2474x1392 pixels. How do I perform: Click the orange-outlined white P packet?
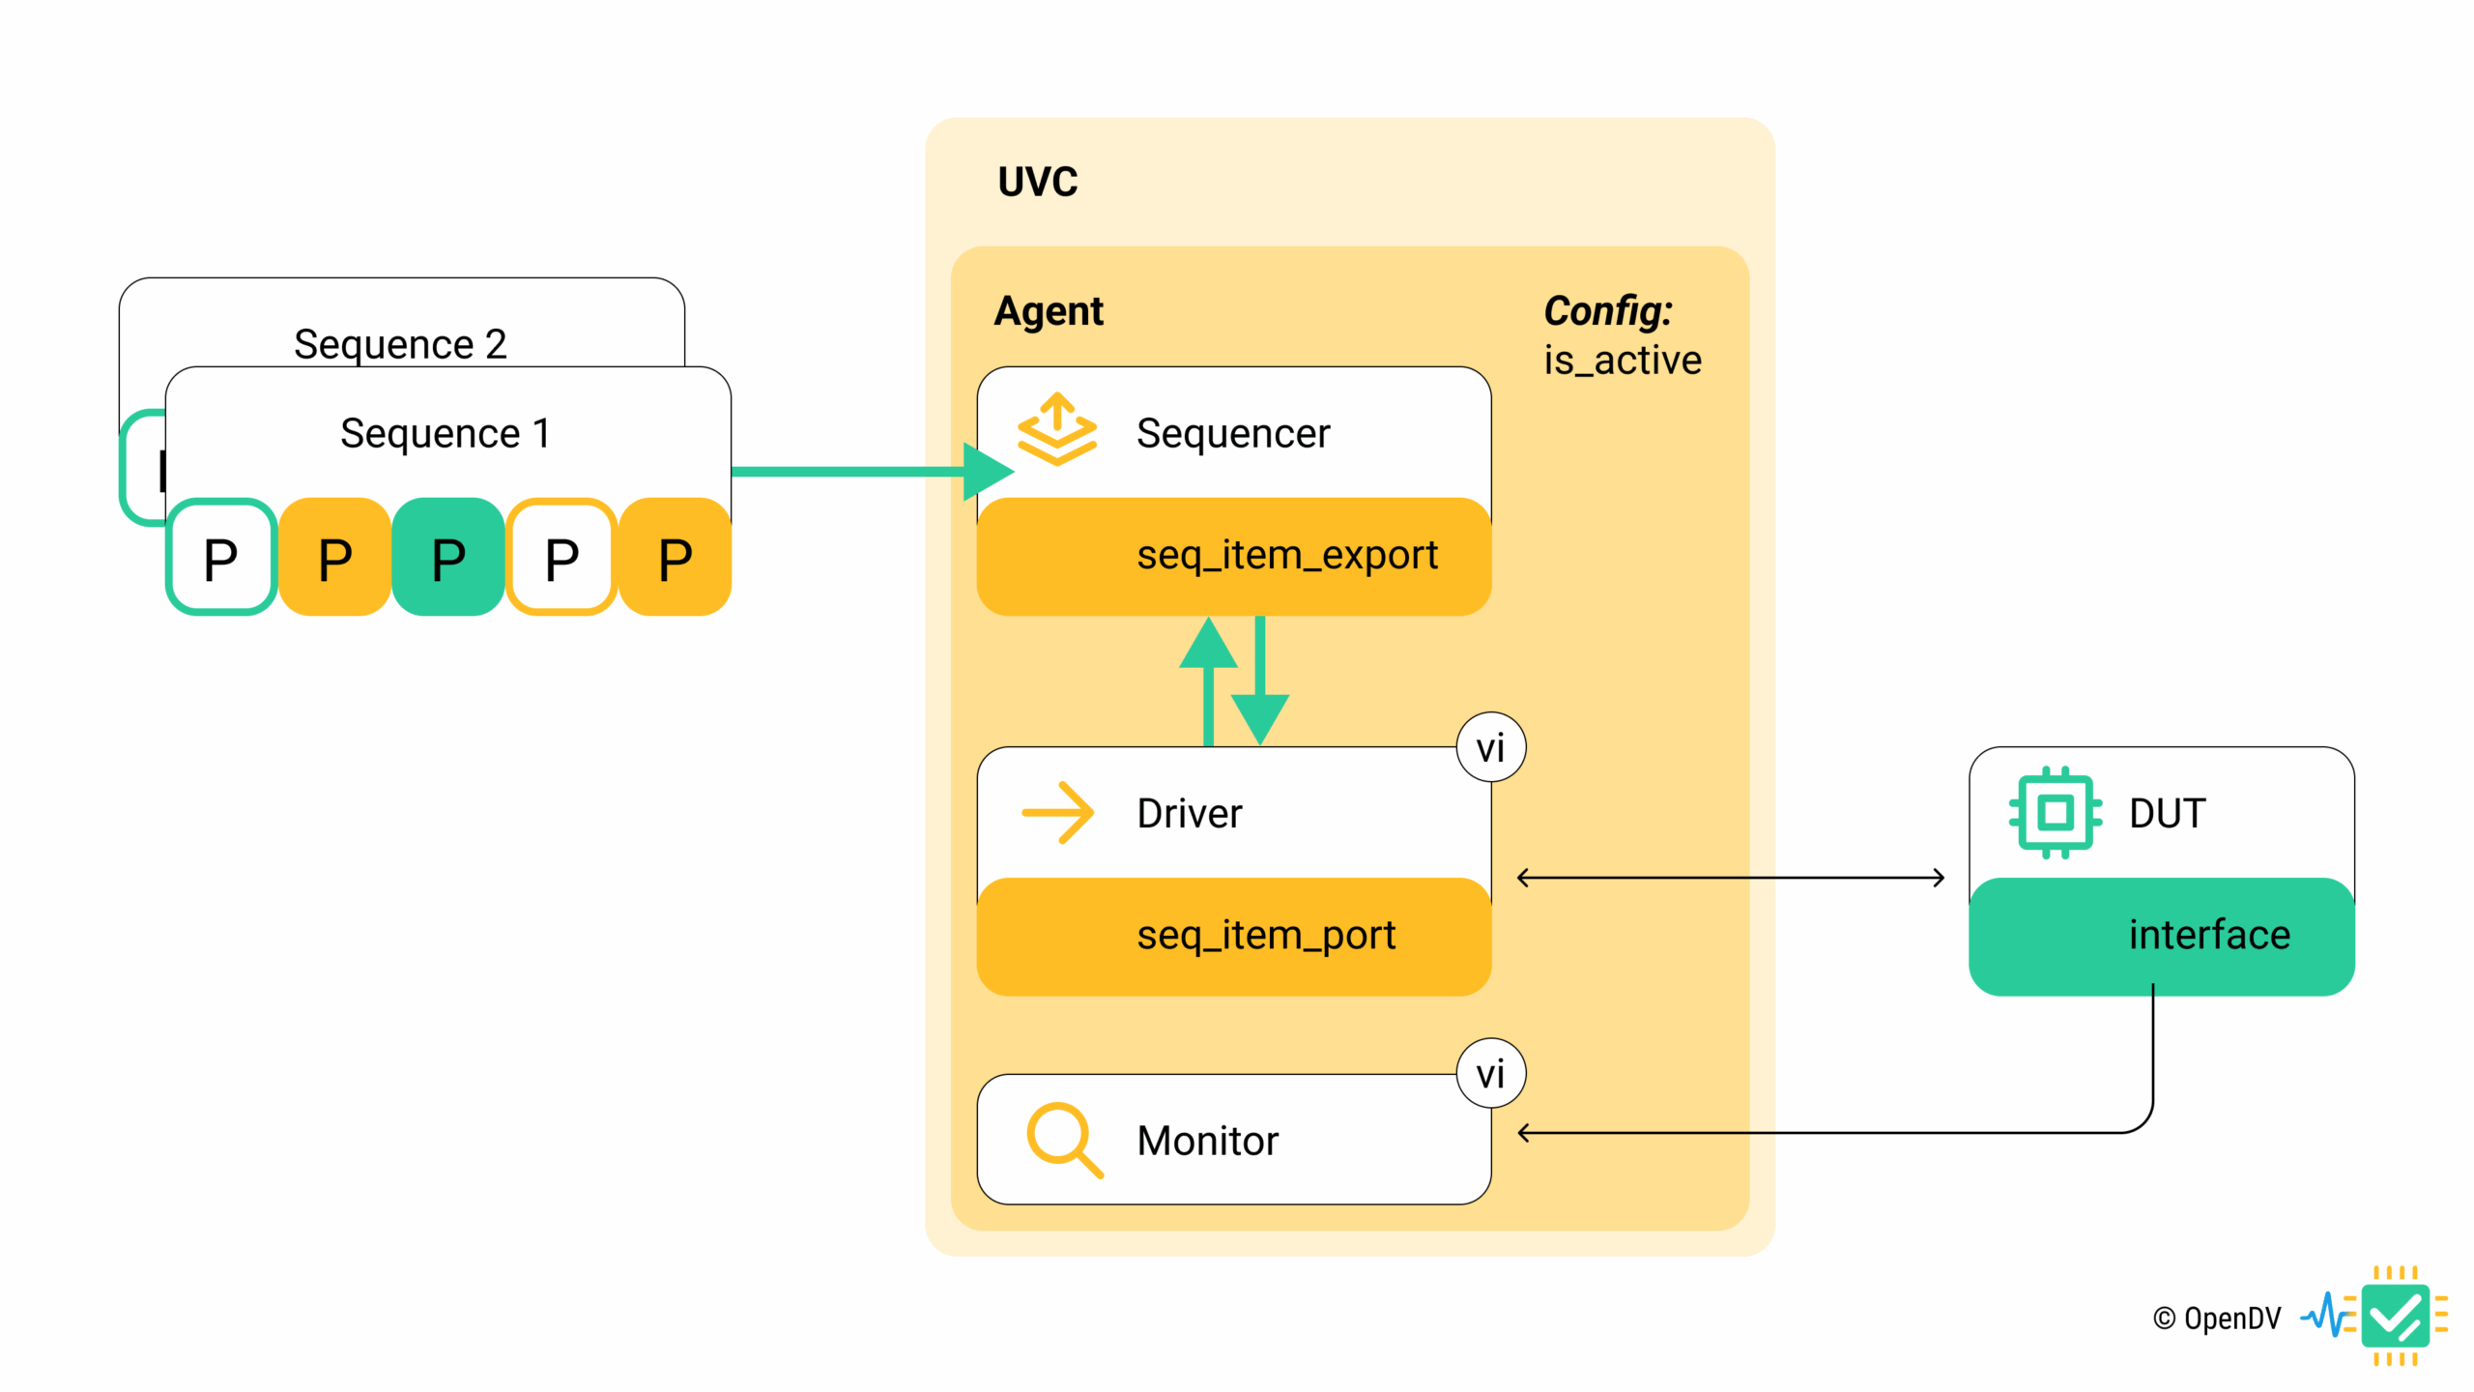pyautogui.click(x=561, y=558)
